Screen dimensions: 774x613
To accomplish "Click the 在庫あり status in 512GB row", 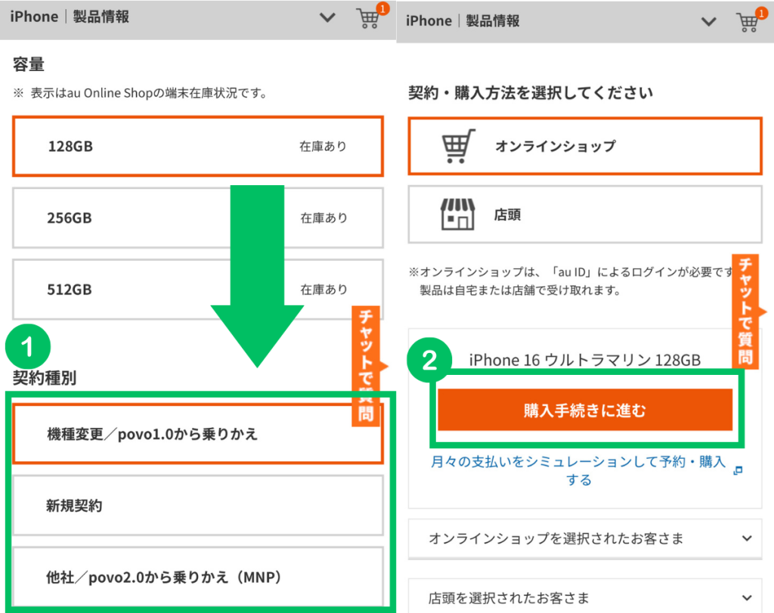I will (x=324, y=289).
